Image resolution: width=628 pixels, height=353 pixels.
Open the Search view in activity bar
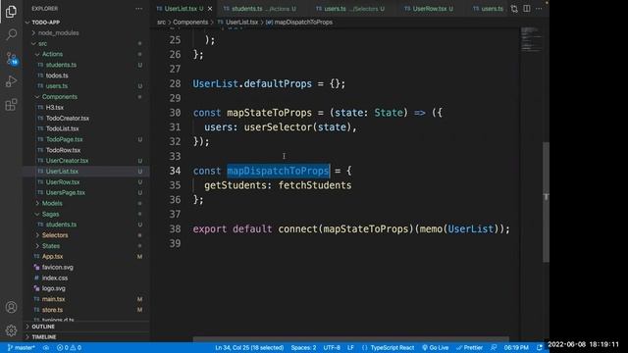(11, 34)
